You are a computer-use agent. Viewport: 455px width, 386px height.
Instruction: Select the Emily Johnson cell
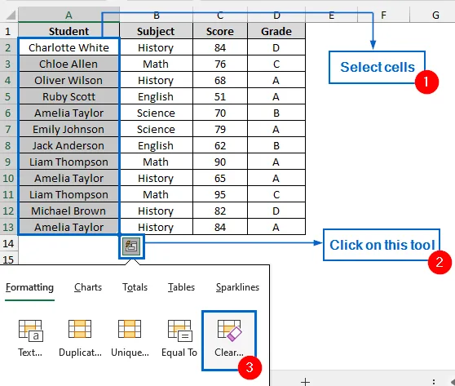coord(68,129)
